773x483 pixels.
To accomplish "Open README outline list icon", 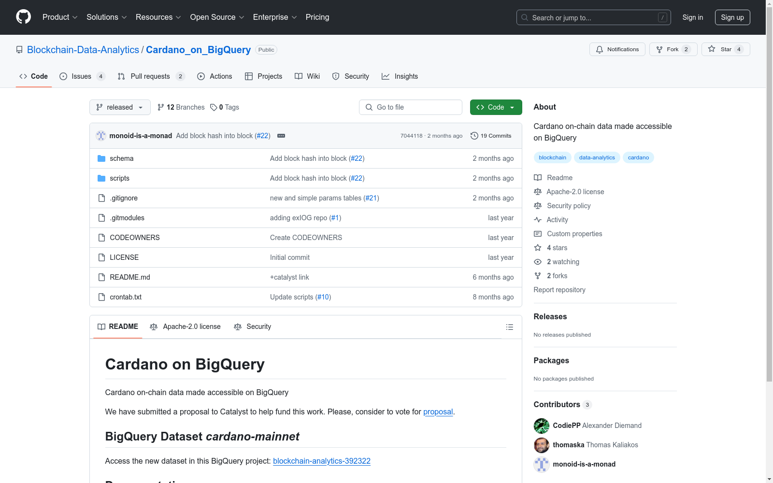I will click(509, 327).
